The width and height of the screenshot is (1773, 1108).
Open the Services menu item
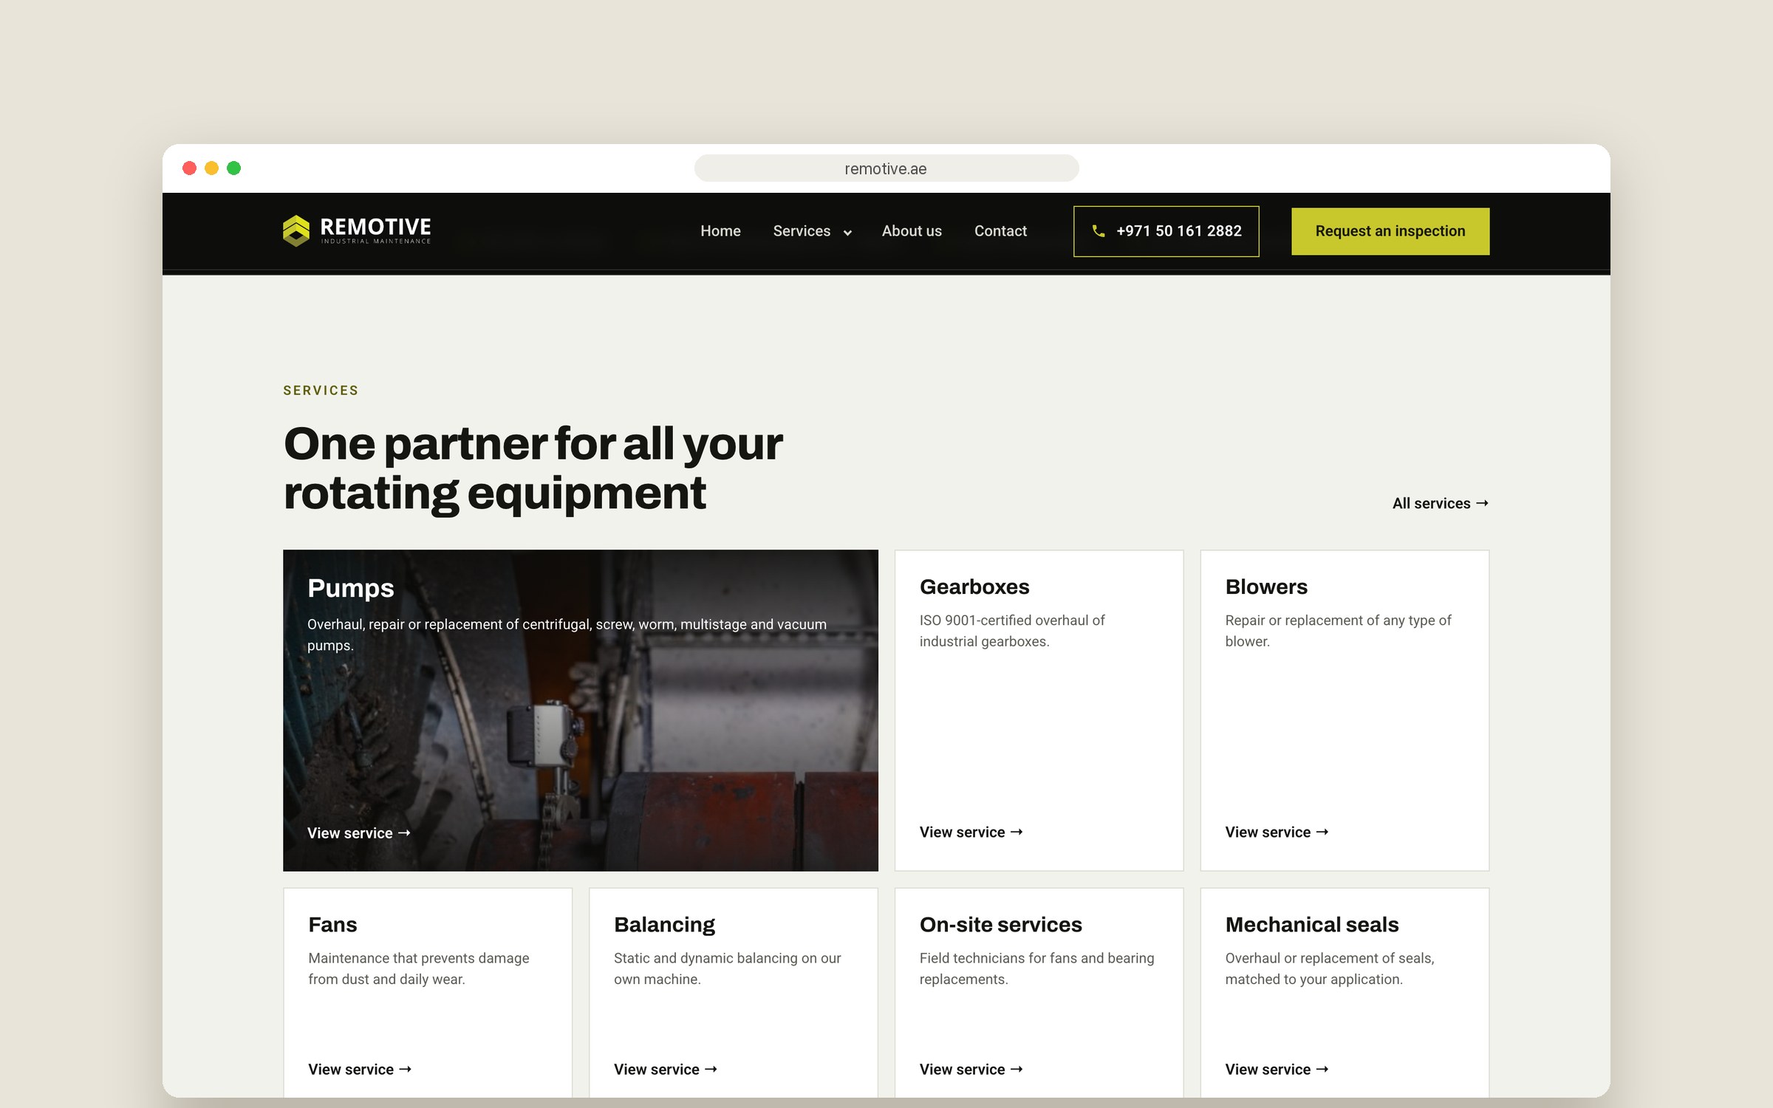[x=802, y=231]
